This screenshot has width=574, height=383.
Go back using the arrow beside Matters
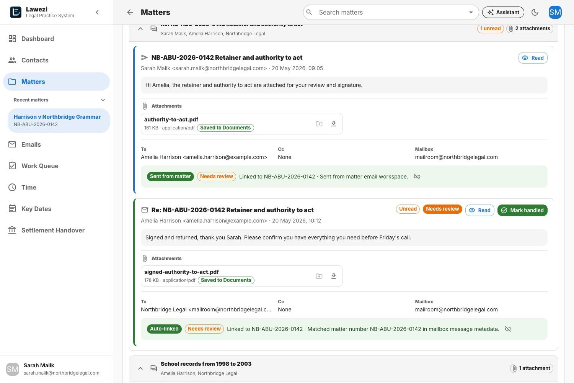[x=130, y=12]
